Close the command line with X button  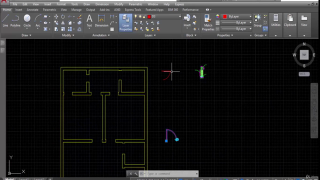pos(130,173)
